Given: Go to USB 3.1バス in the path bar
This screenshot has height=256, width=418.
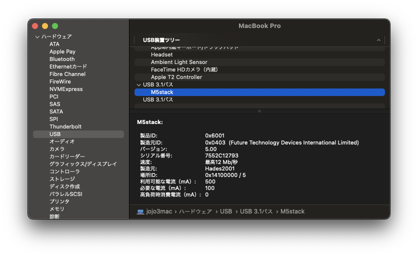Looking at the screenshot, I should coord(256,211).
